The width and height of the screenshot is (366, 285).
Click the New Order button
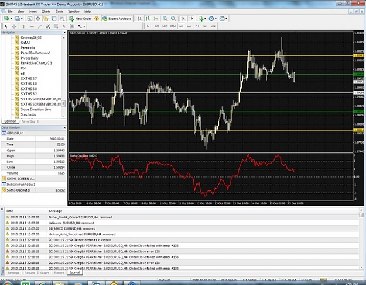pyautogui.click(x=80, y=19)
